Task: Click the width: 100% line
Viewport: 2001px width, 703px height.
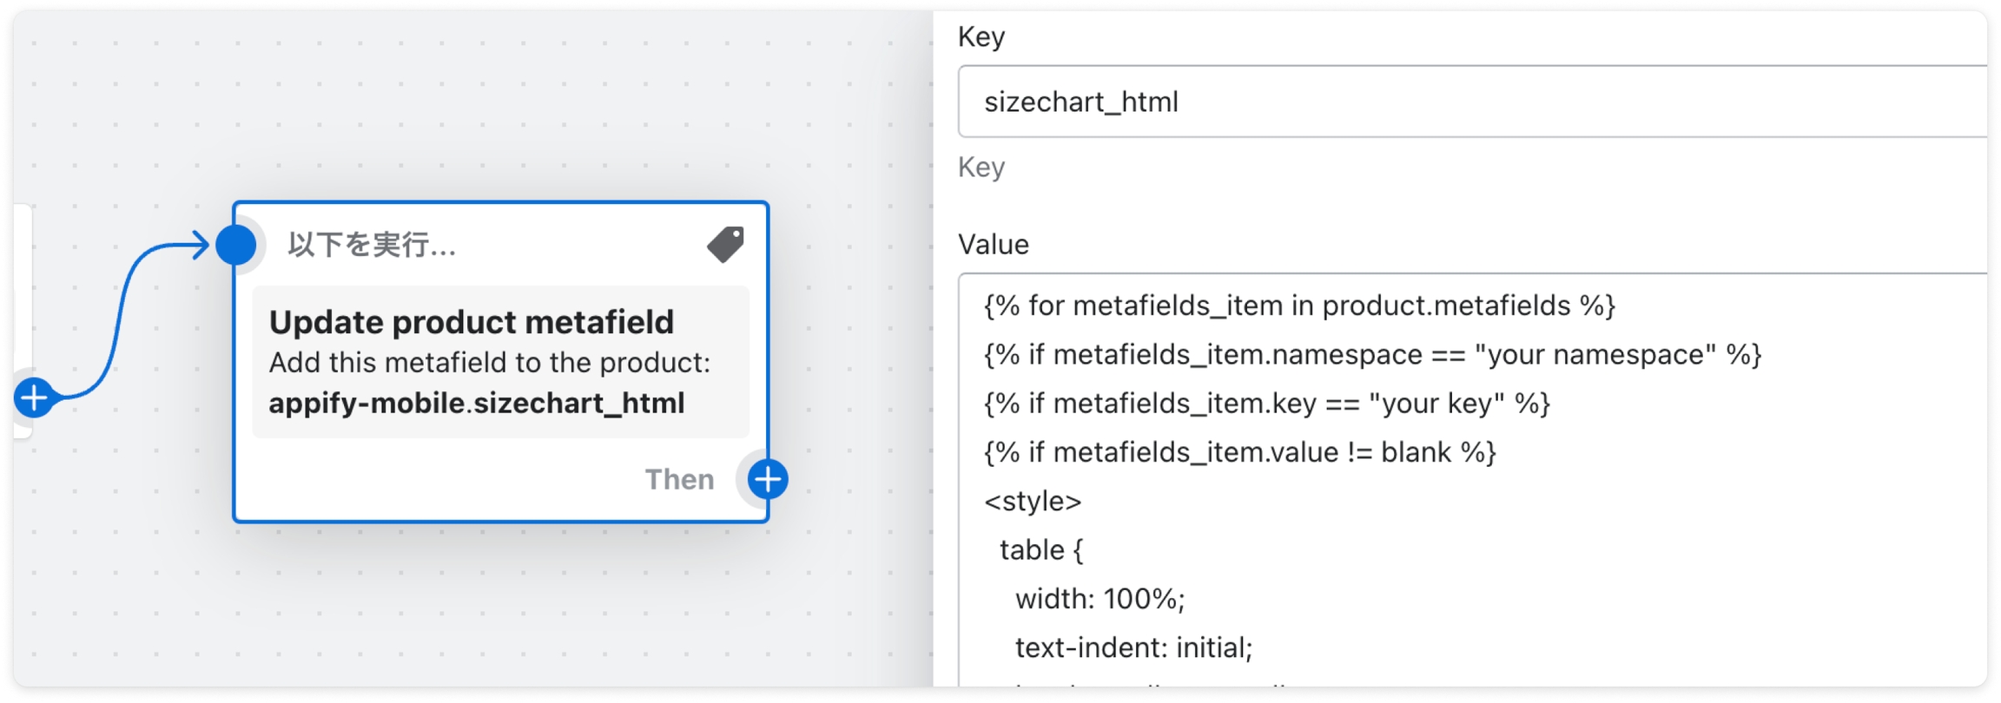Action: [x=1100, y=599]
